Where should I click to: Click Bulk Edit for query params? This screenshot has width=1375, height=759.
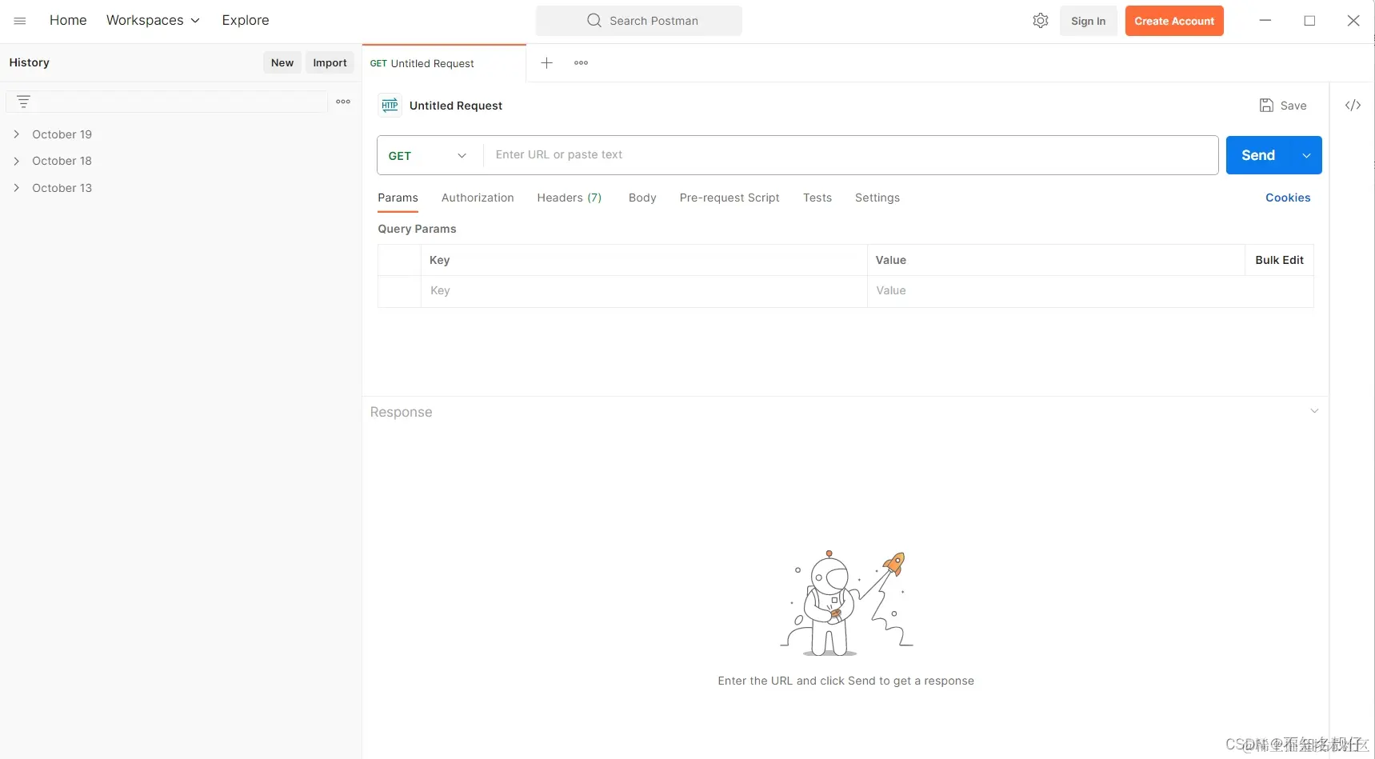[1279, 260]
